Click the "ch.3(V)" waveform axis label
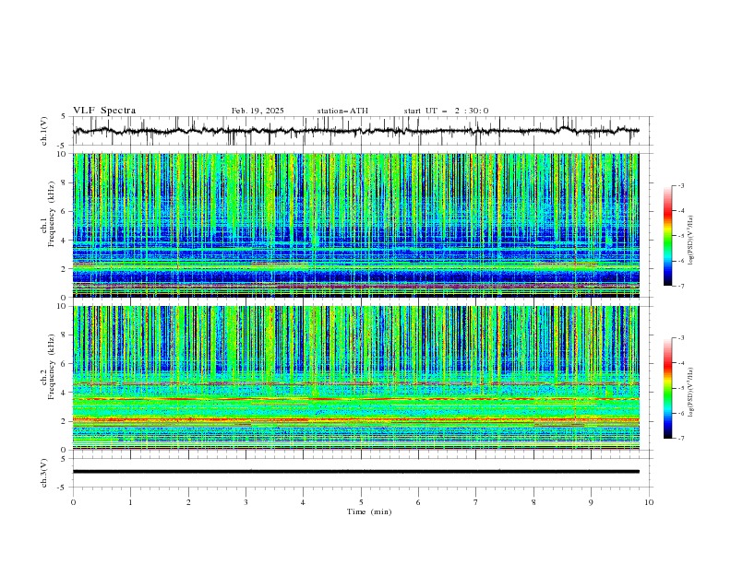Image resolution: width=731 pixels, height=564 pixels. coord(44,473)
